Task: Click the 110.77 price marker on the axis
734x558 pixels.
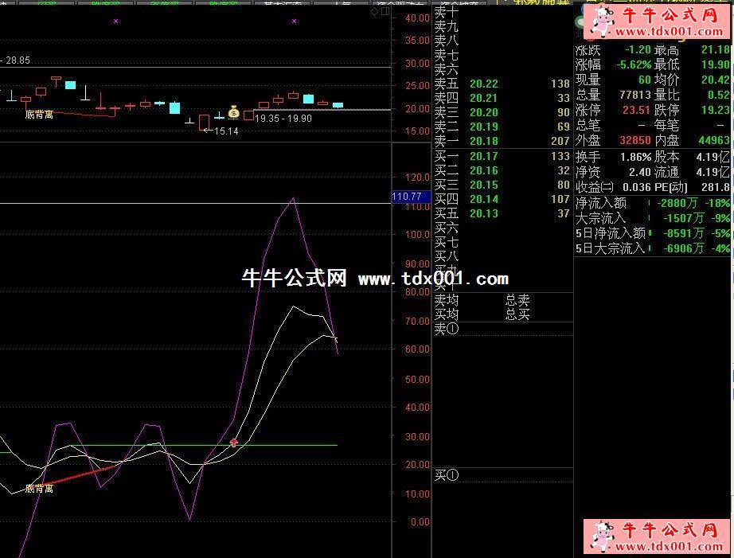Action: click(x=411, y=197)
